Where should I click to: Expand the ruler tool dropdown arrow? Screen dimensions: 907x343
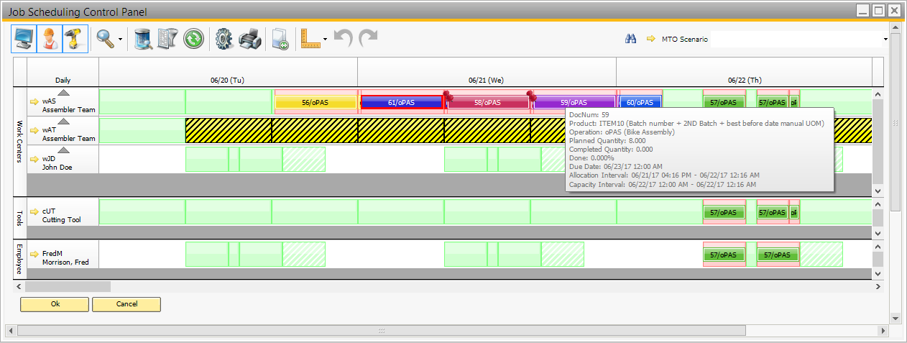pyautogui.click(x=326, y=40)
